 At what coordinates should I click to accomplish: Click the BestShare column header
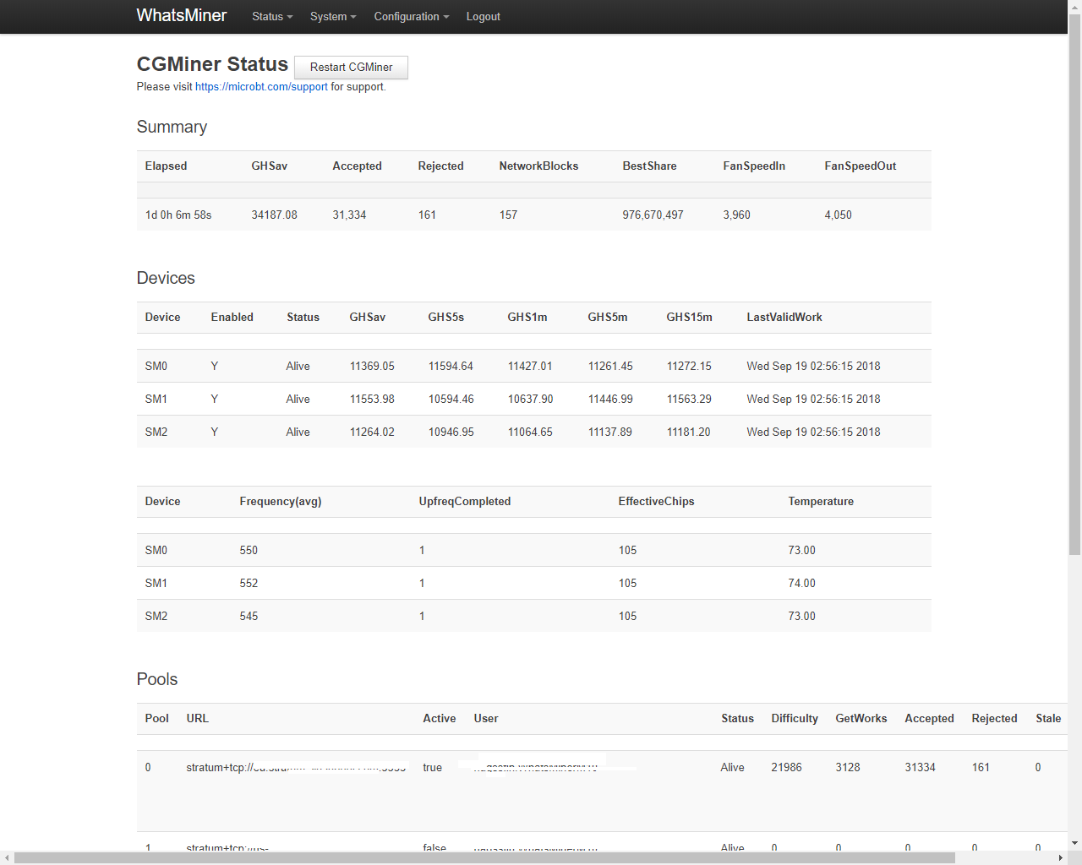649,166
